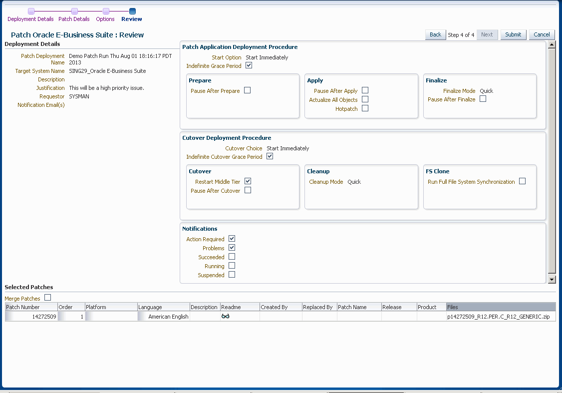
Task: Enable the Hotpatch checkbox
Action: pos(365,108)
